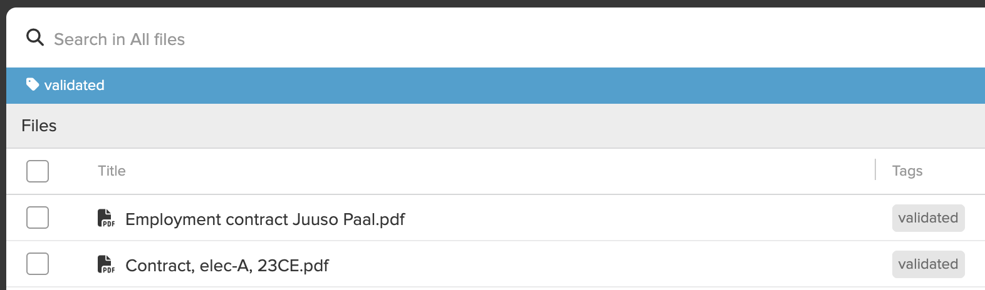985x290 pixels.
Task: Click the divider between Title and Tags columns
Action: click(875, 169)
